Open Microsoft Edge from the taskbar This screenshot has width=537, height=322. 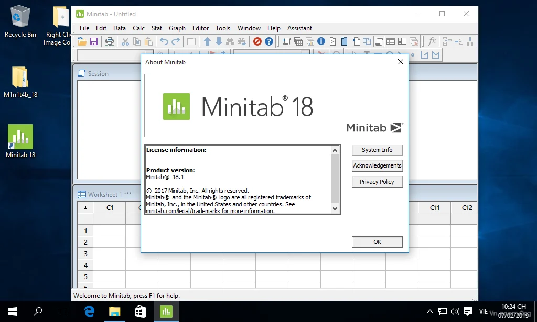click(89, 312)
